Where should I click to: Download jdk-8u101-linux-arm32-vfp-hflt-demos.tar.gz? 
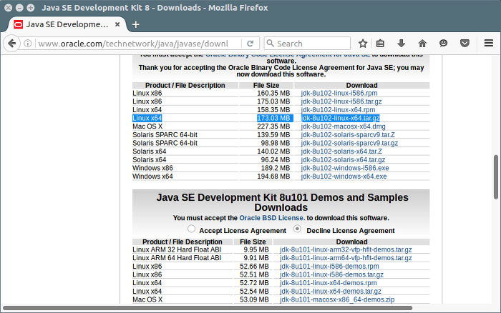(x=346, y=249)
